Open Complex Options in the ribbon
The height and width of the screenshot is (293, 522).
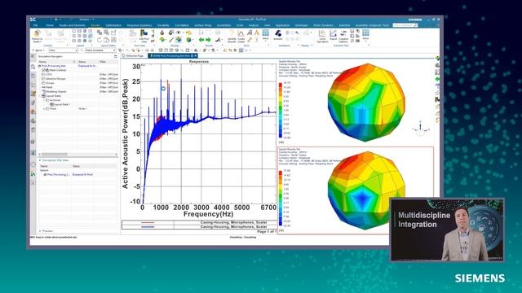(x=343, y=36)
